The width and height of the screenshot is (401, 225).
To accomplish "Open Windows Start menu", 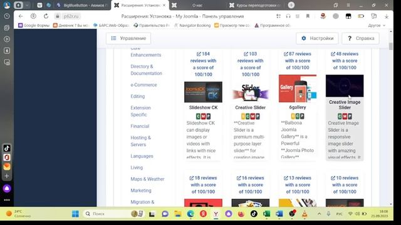I will (x=75, y=214).
